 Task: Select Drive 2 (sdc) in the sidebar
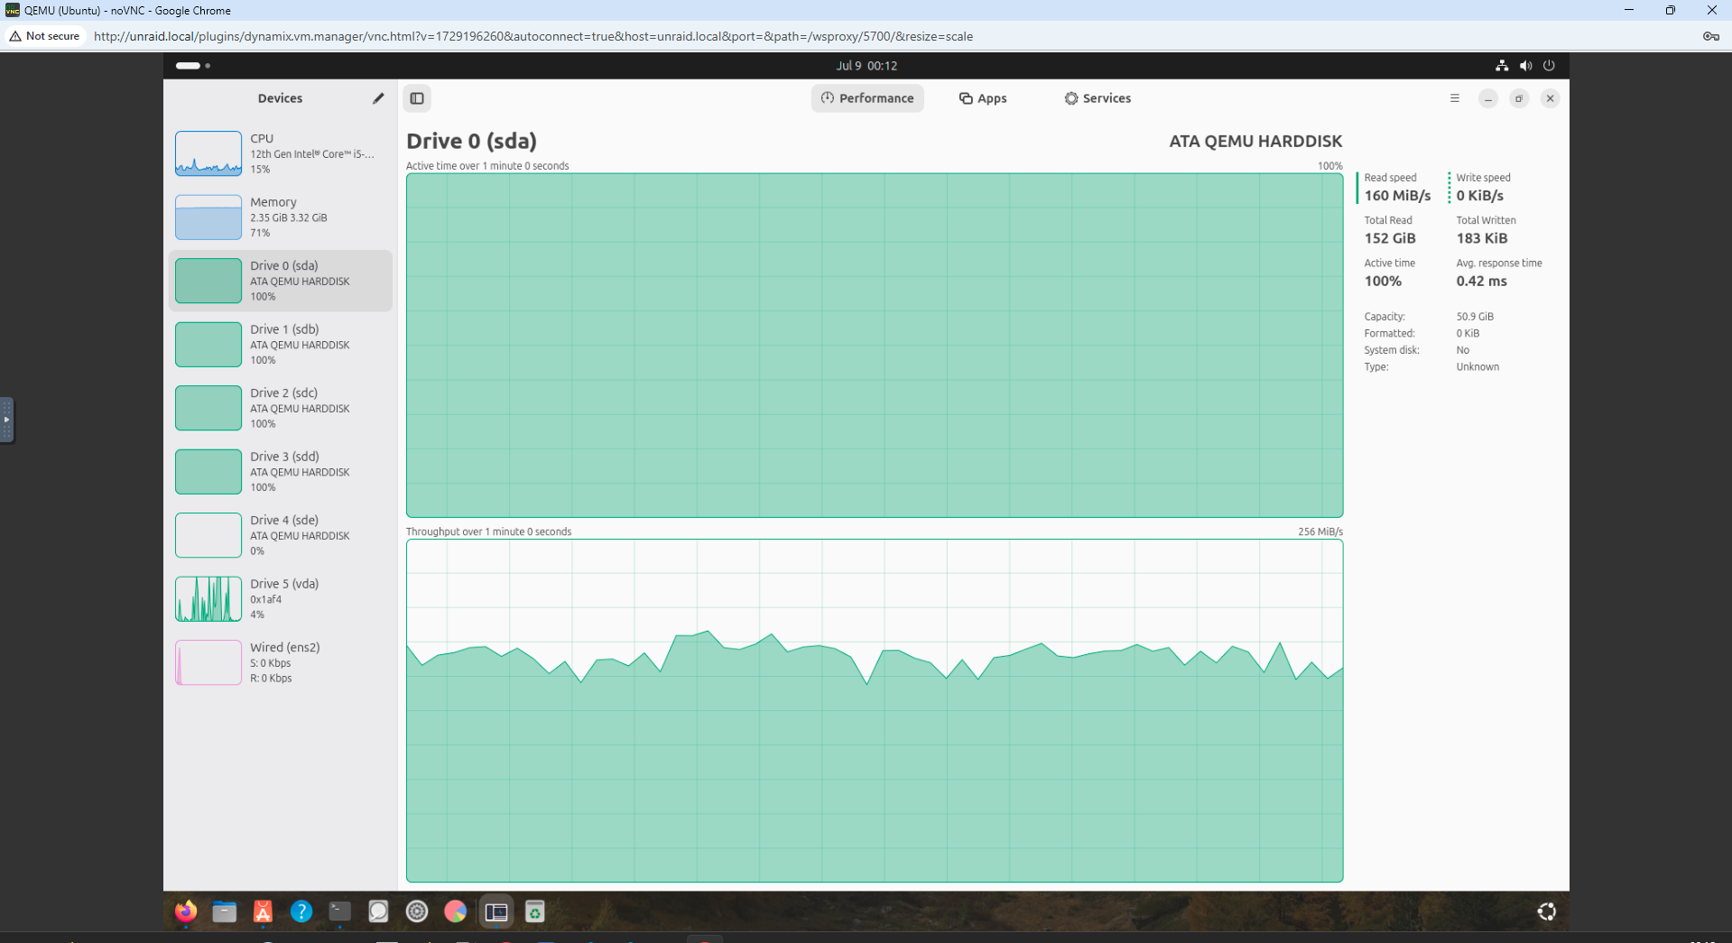281,408
